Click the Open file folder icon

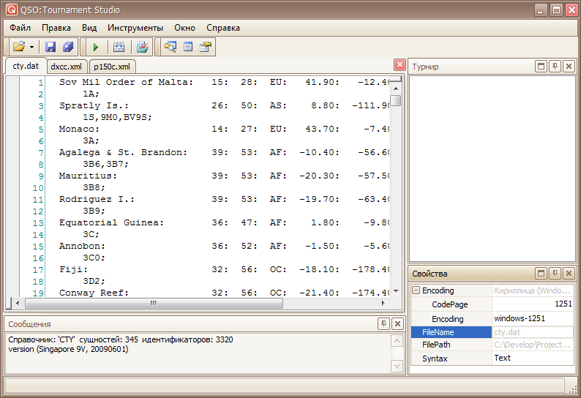(x=18, y=47)
